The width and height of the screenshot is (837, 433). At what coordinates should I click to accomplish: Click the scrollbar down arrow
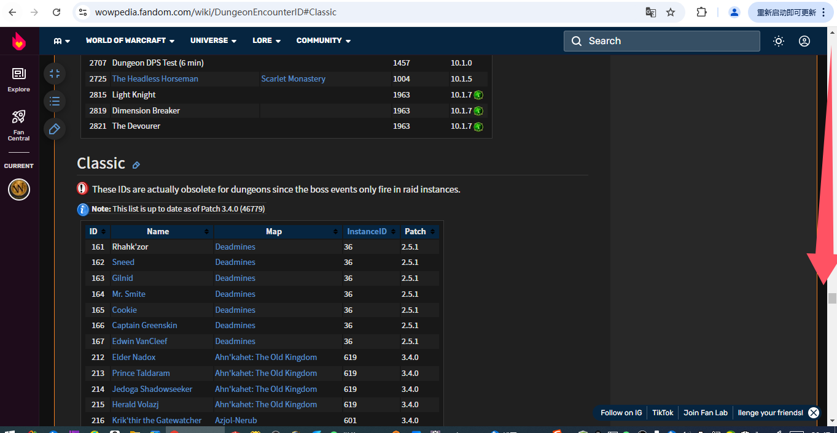832,421
